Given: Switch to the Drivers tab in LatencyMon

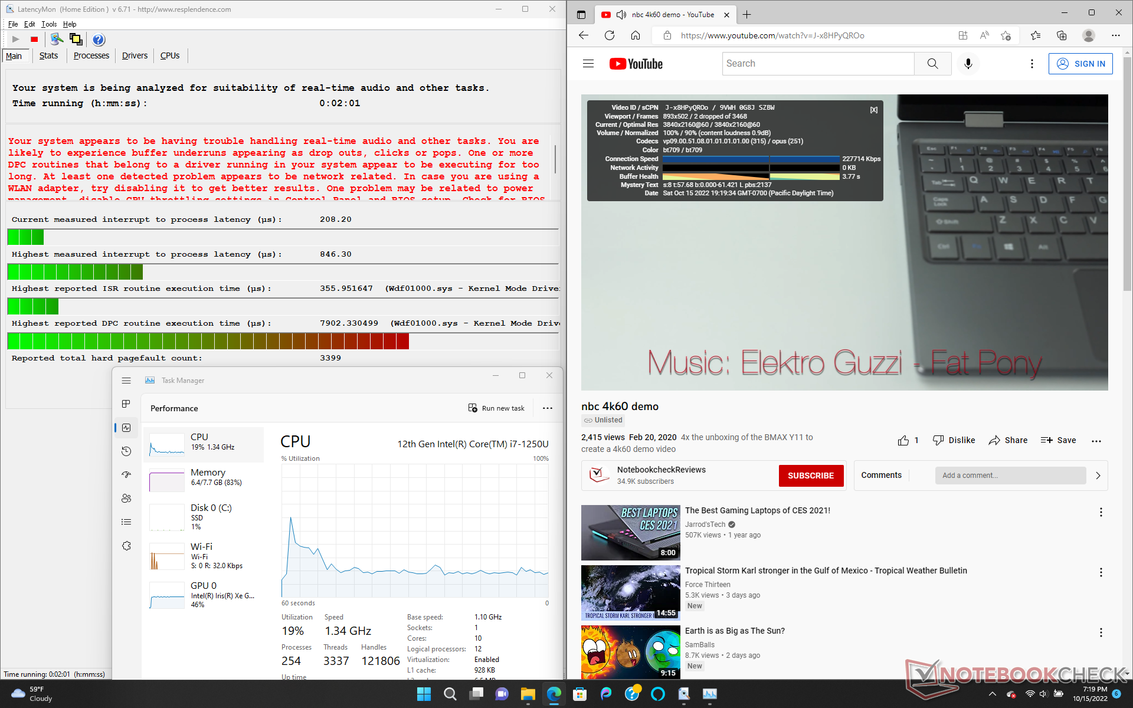Looking at the screenshot, I should (135, 55).
